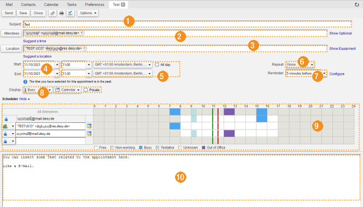Click the availability icon in third attendee row

point(89,133)
